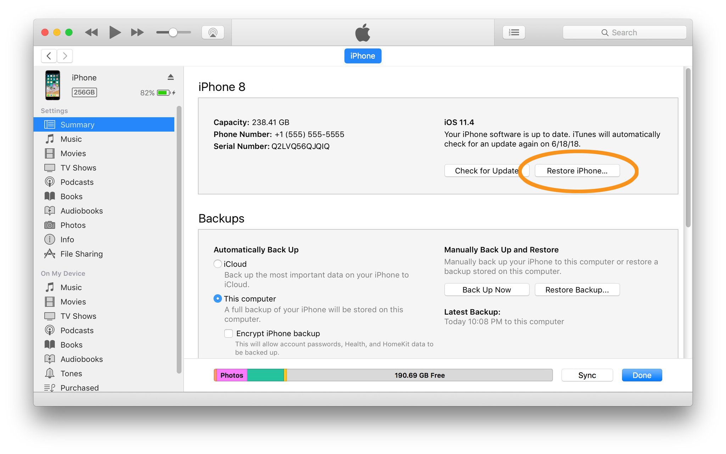726x454 pixels.
Task: Select the Movies section icon
Action: point(51,153)
